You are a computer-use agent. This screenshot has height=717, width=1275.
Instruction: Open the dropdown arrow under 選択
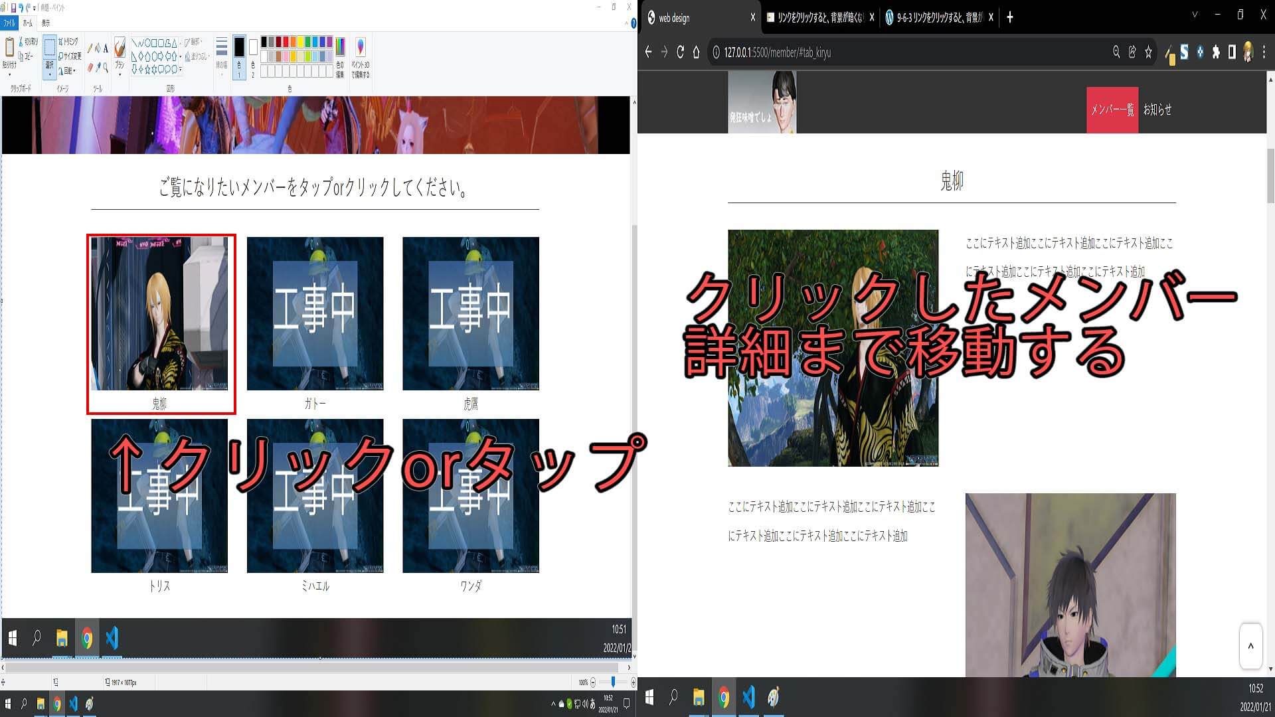click(x=49, y=75)
